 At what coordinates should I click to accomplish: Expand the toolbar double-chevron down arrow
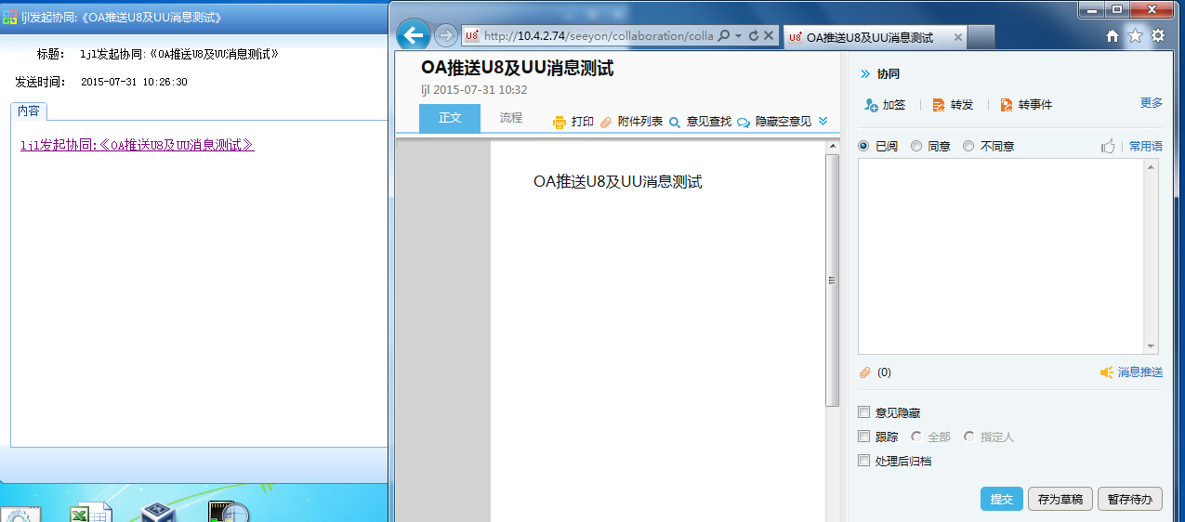[823, 121]
